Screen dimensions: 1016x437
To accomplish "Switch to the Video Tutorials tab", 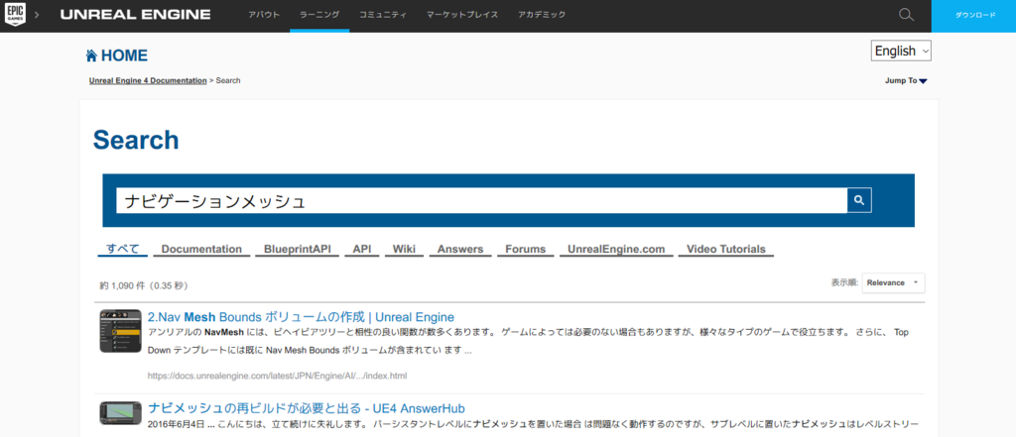I will [725, 250].
